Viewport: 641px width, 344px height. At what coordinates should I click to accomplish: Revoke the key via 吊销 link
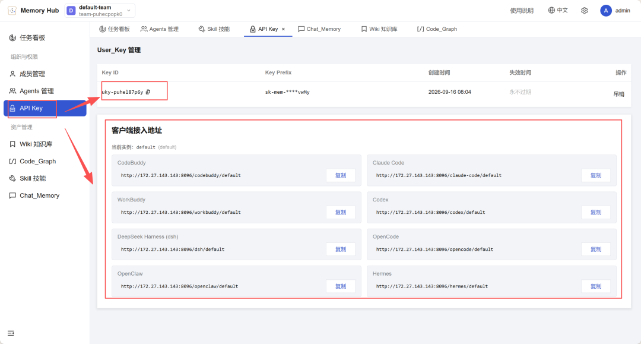(619, 94)
